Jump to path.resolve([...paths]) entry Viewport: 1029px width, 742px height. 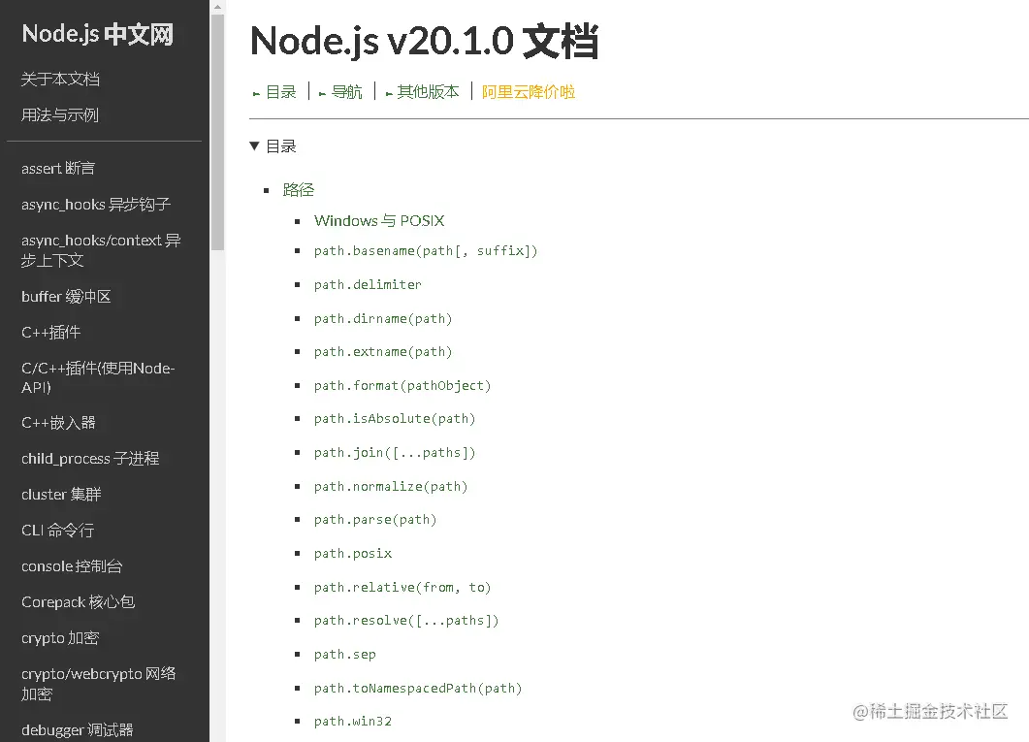pos(406,620)
